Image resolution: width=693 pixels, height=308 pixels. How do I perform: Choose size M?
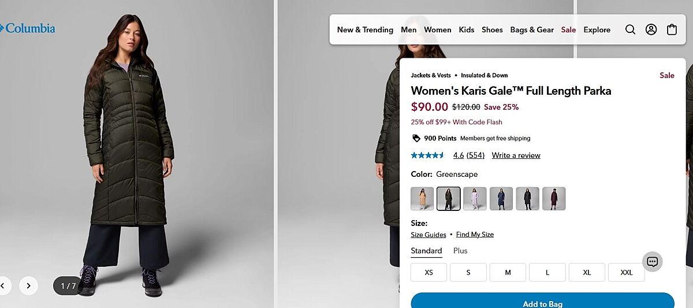click(508, 272)
